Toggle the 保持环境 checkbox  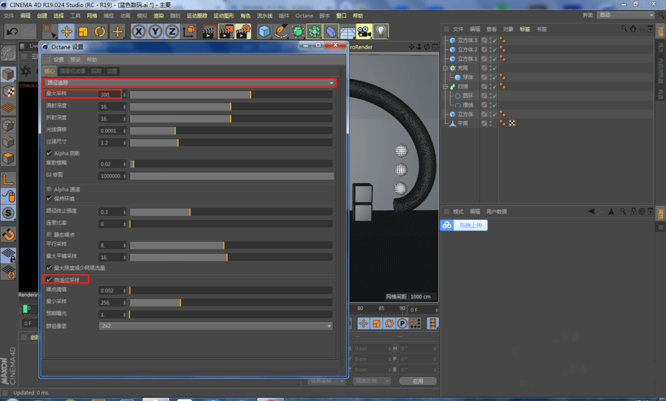point(49,198)
